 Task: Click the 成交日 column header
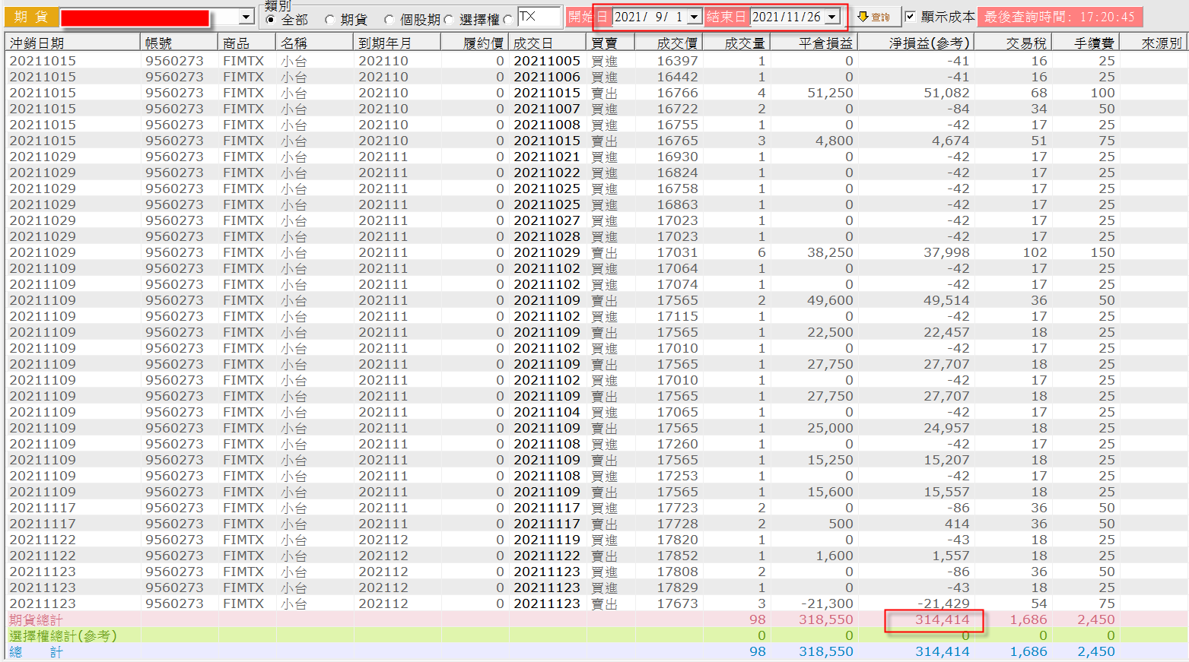coord(548,43)
